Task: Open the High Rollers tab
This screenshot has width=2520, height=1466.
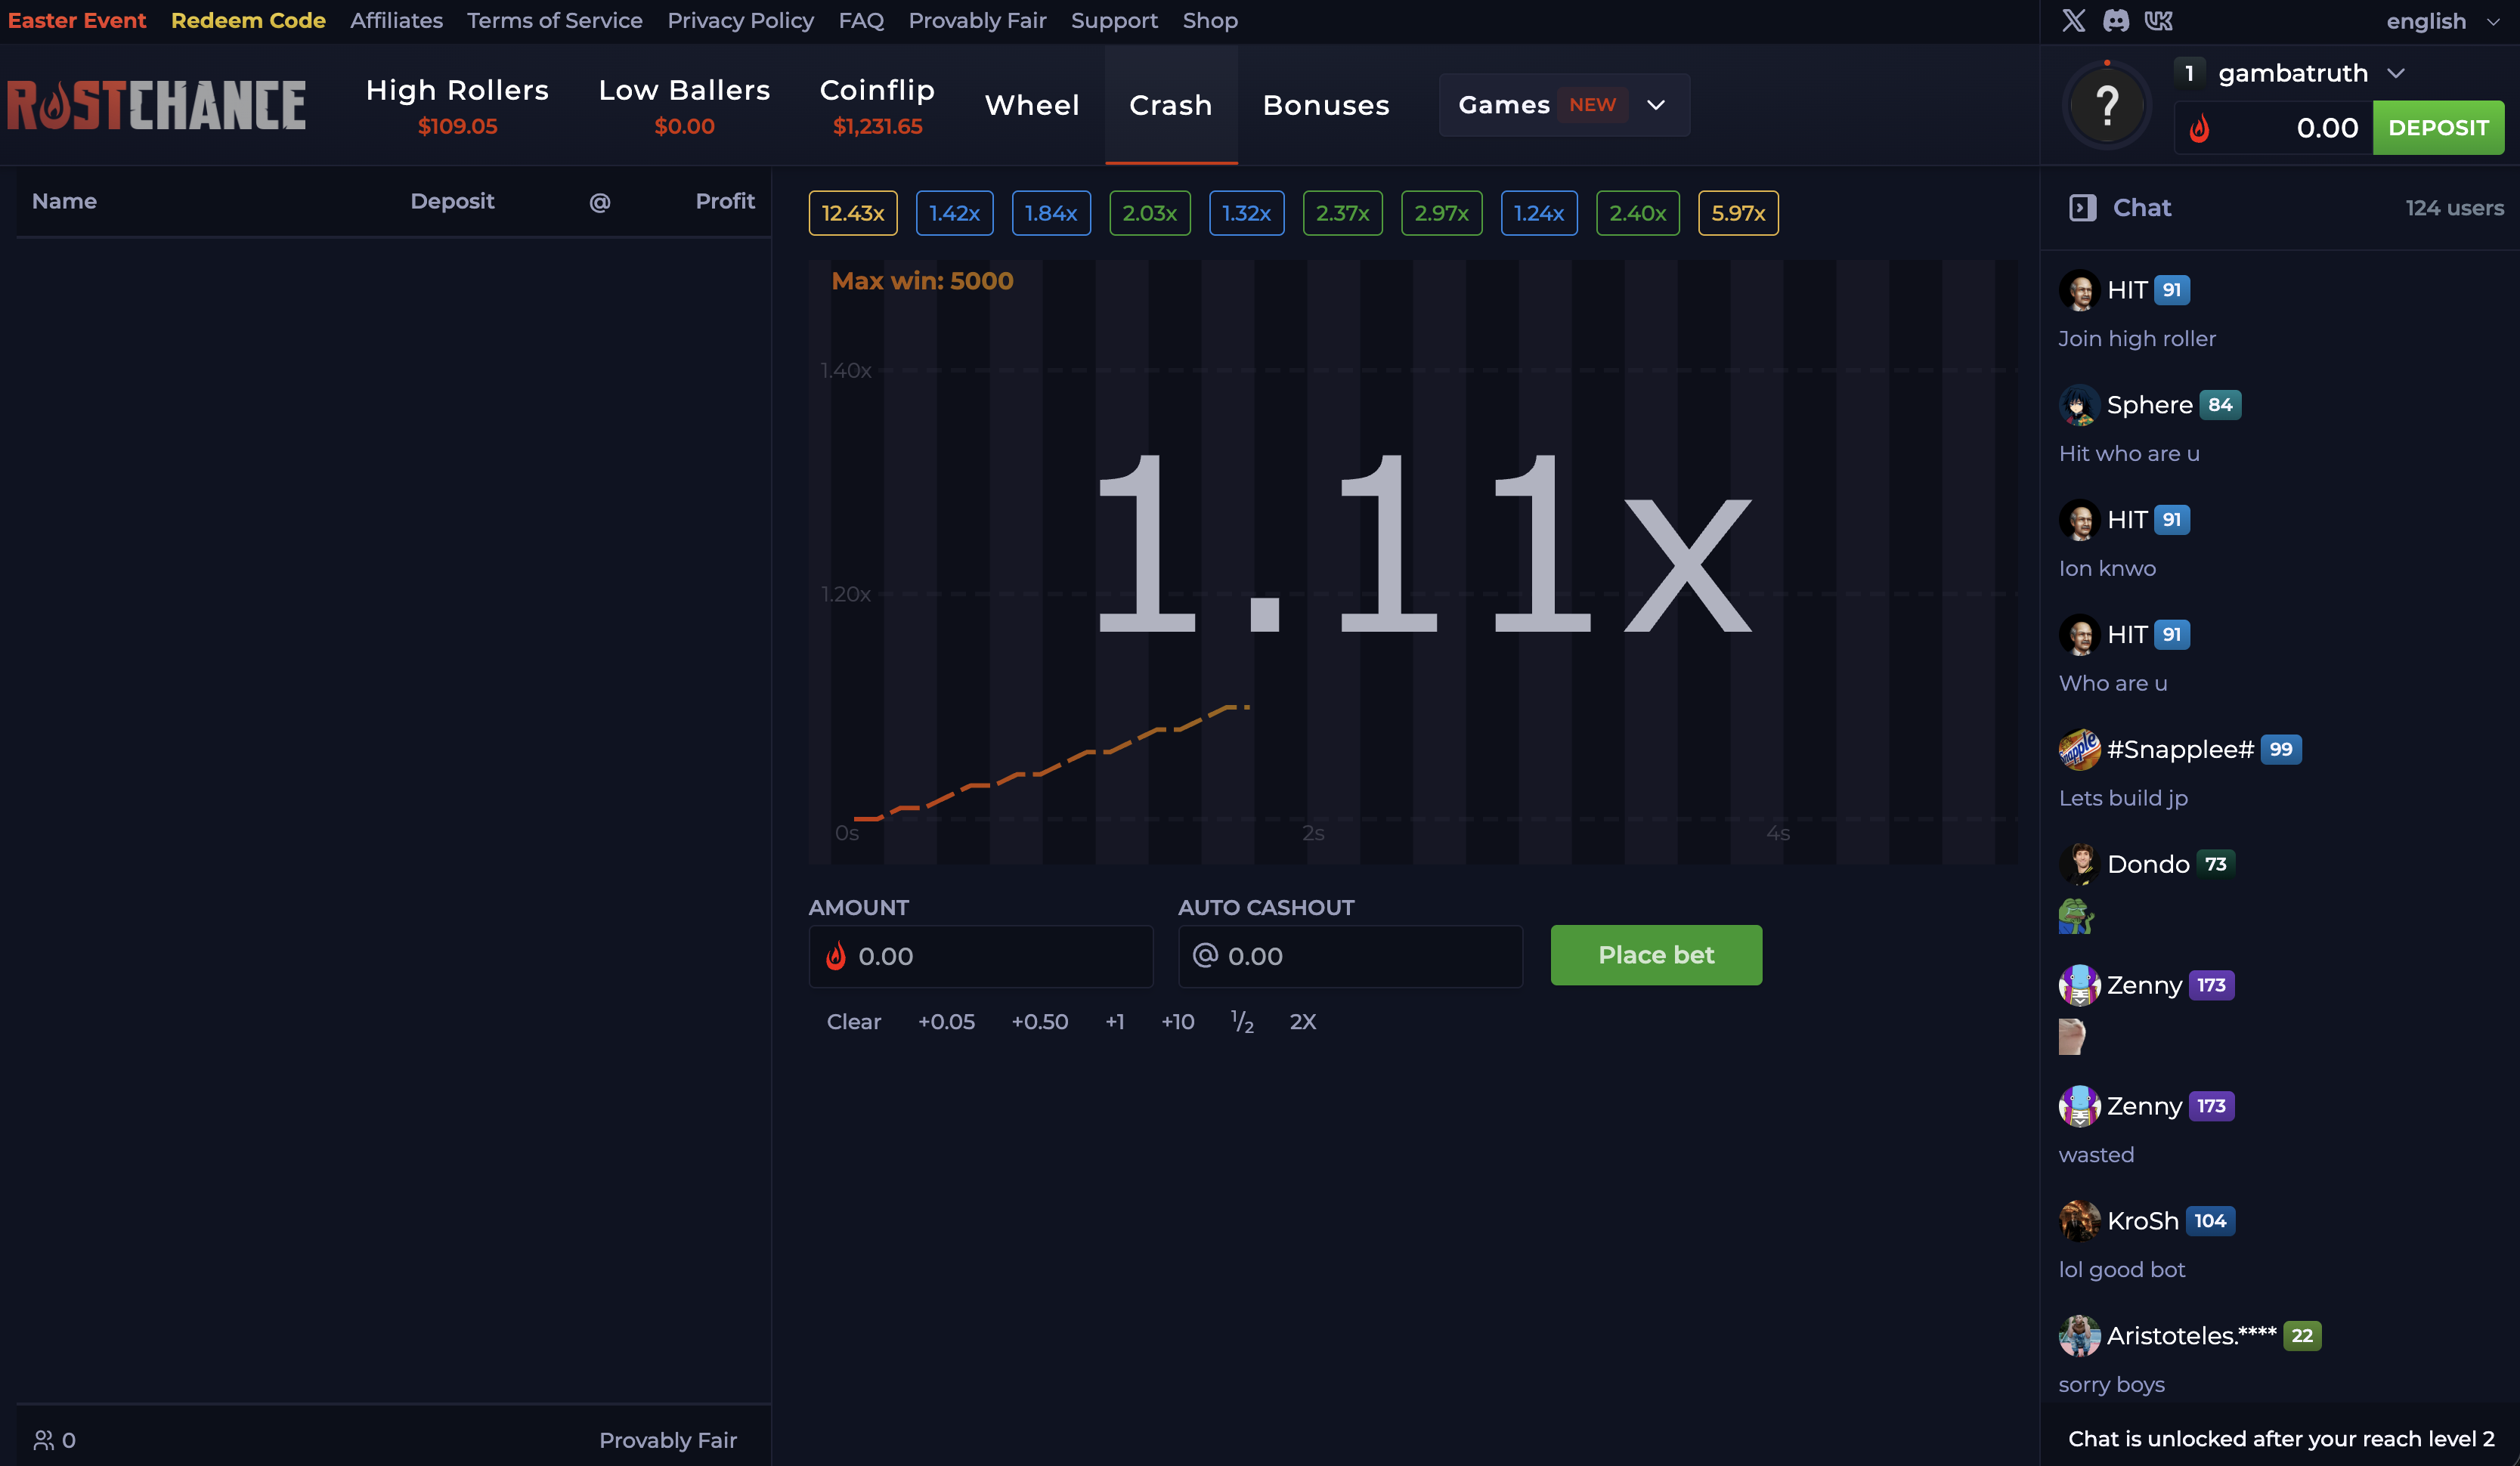Action: click(457, 105)
